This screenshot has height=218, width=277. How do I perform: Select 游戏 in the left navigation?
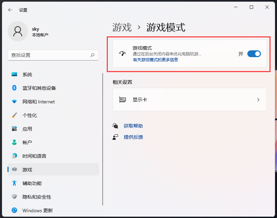click(26, 170)
